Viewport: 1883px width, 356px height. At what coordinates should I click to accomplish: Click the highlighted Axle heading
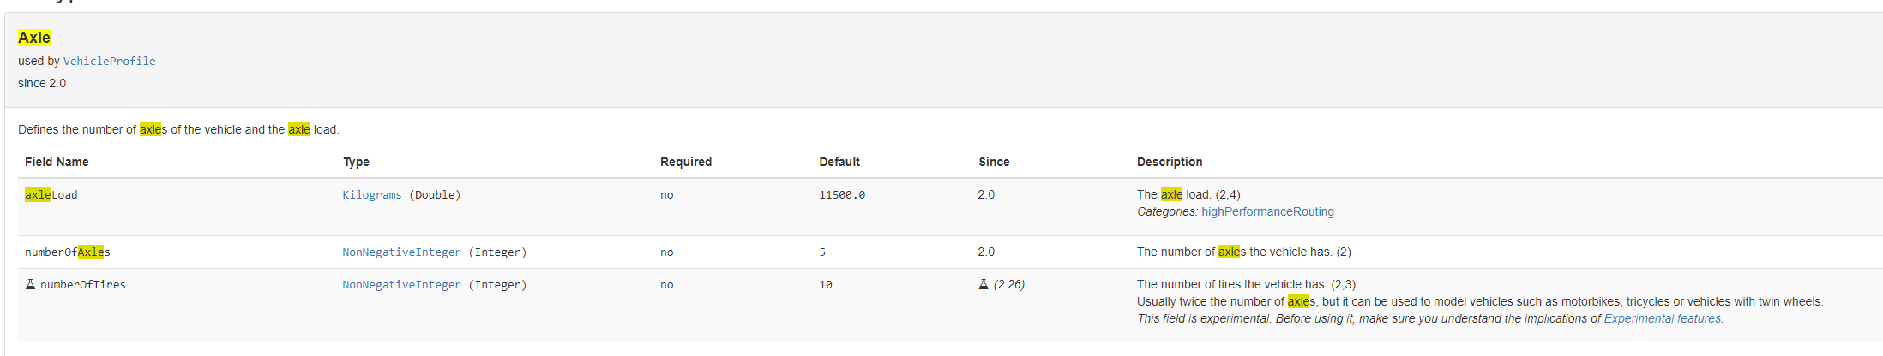pos(34,38)
